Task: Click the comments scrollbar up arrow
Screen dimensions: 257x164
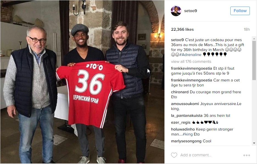Action: click(x=254, y=39)
